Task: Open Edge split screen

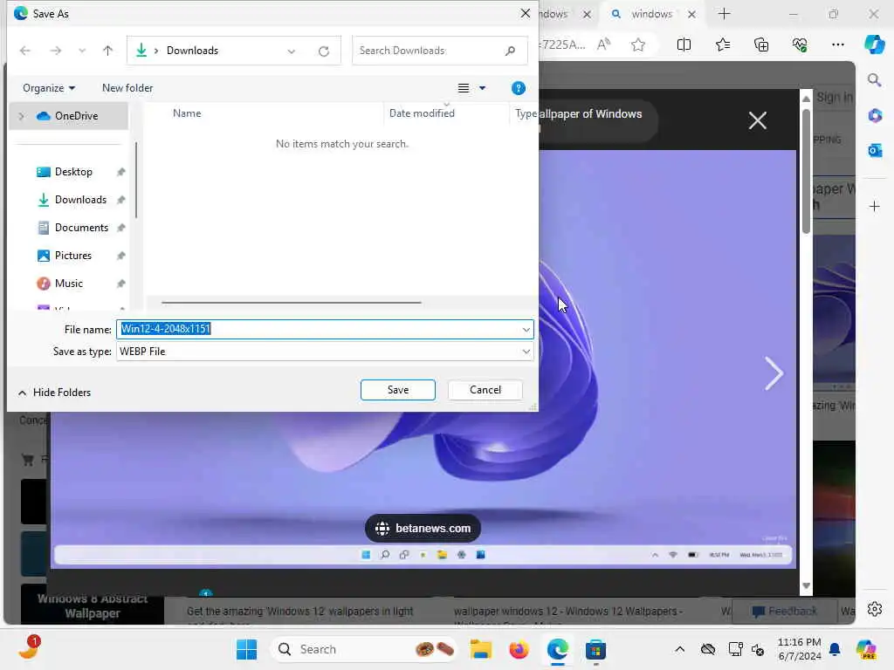Action: [x=684, y=44]
